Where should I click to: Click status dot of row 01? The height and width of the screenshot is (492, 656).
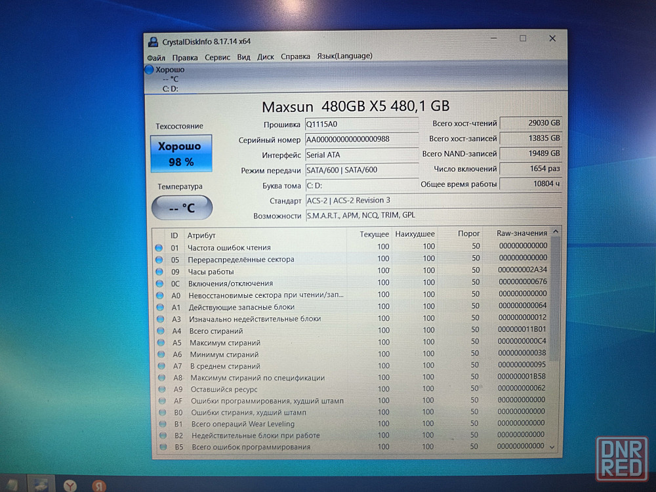click(159, 248)
